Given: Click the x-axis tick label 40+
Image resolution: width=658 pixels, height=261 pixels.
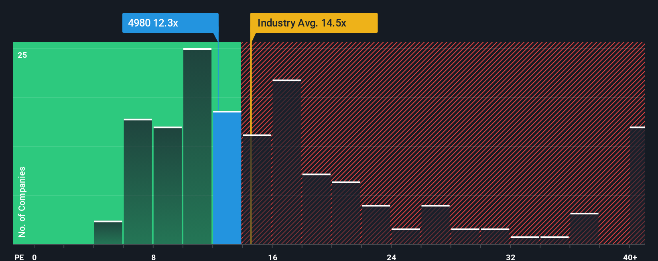Looking at the screenshot, I should pyautogui.click(x=630, y=257).
